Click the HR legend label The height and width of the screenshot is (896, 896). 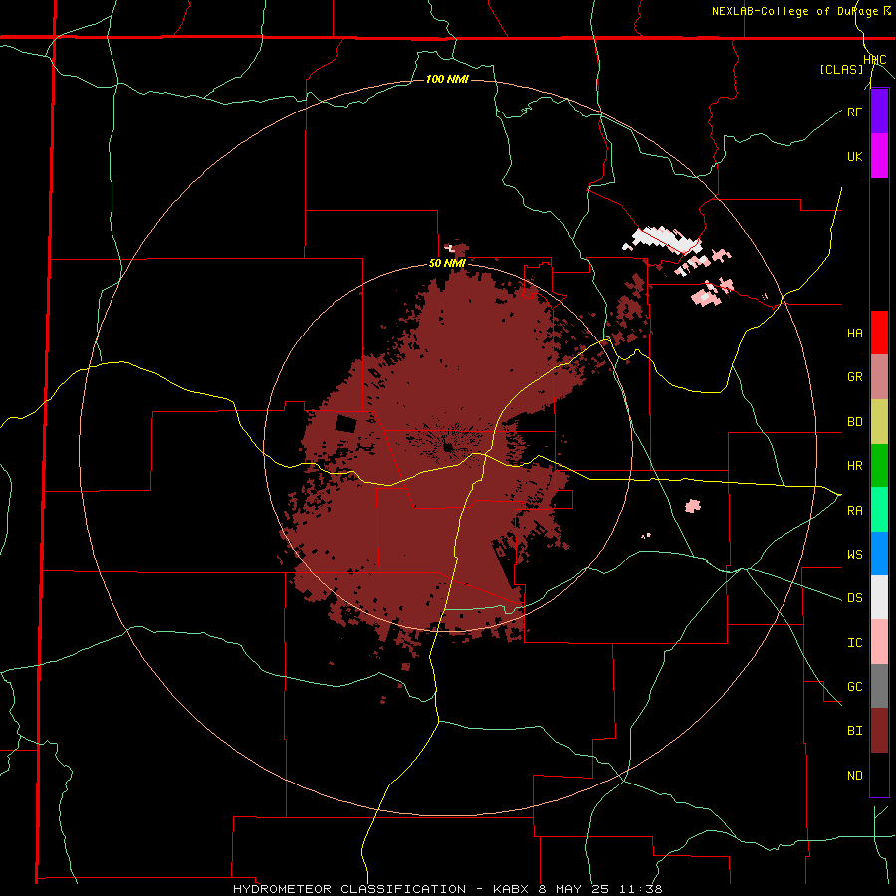(x=854, y=466)
